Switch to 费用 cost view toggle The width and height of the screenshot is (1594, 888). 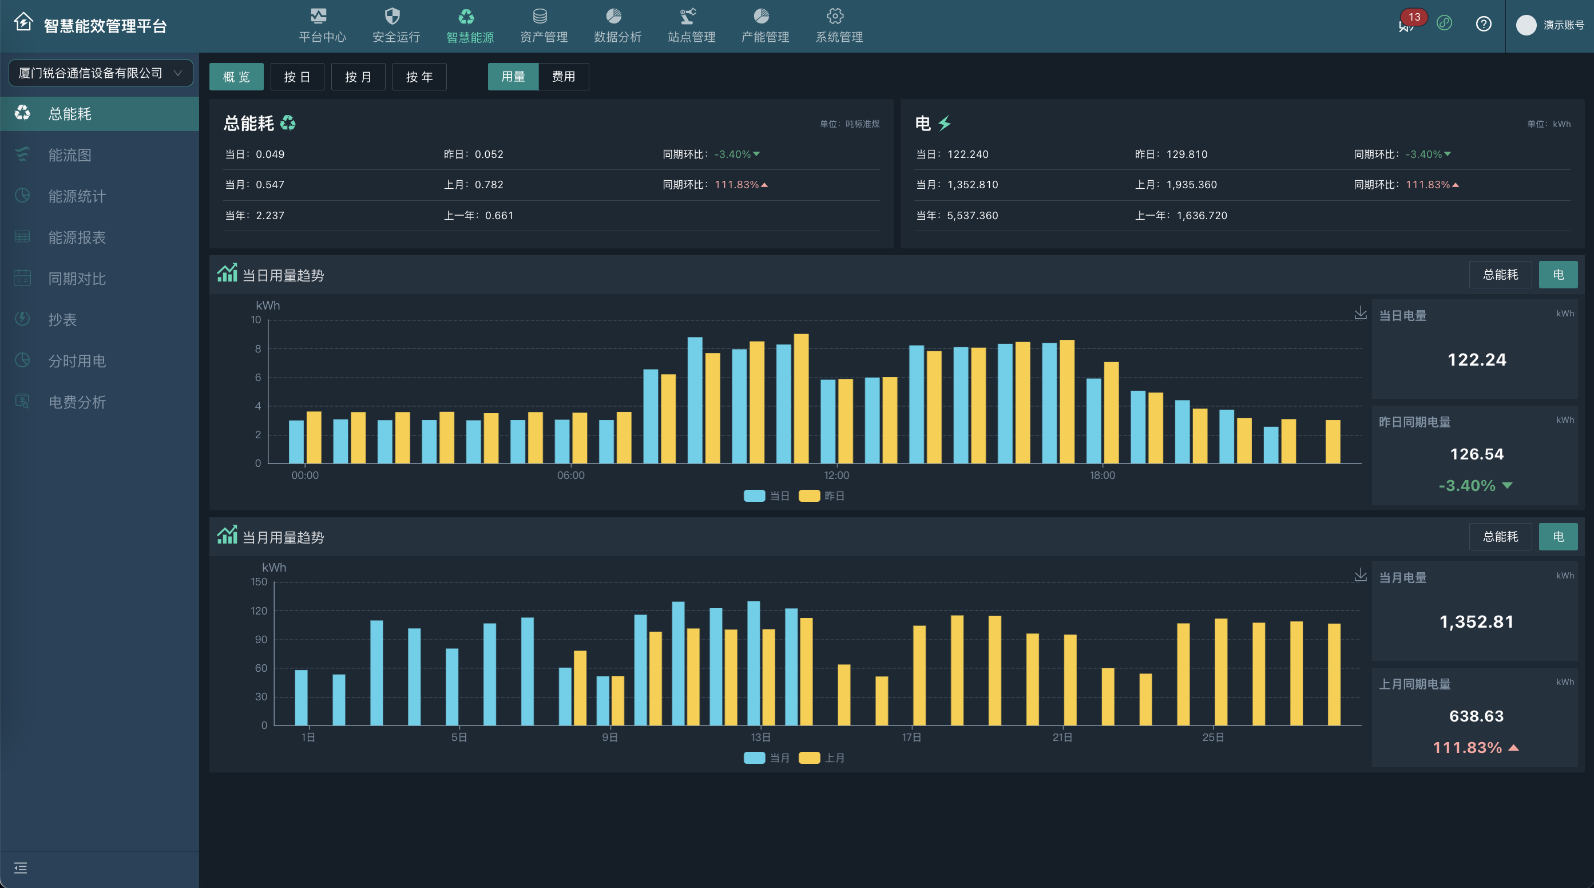click(563, 77)
